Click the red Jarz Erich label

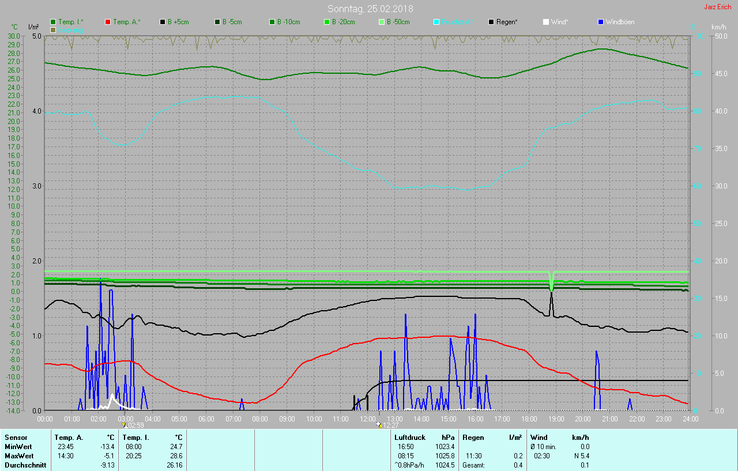(x=717, y=7)
